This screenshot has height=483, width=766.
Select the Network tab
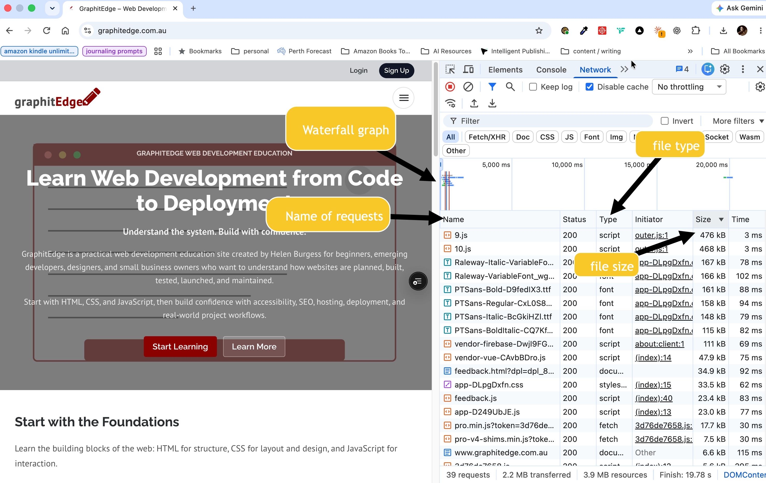point(595,70)
